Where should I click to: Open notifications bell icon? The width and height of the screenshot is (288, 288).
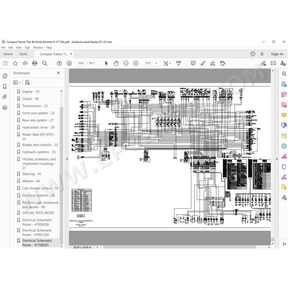click(x=262, y=54)
